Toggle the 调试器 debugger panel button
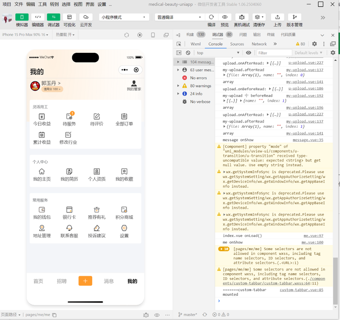The image size is (340, 320). [x=54, y=17]
